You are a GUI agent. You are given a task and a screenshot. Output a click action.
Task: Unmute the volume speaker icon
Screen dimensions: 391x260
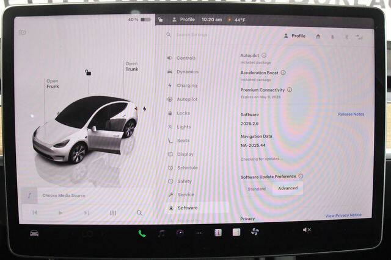(307, 230)
